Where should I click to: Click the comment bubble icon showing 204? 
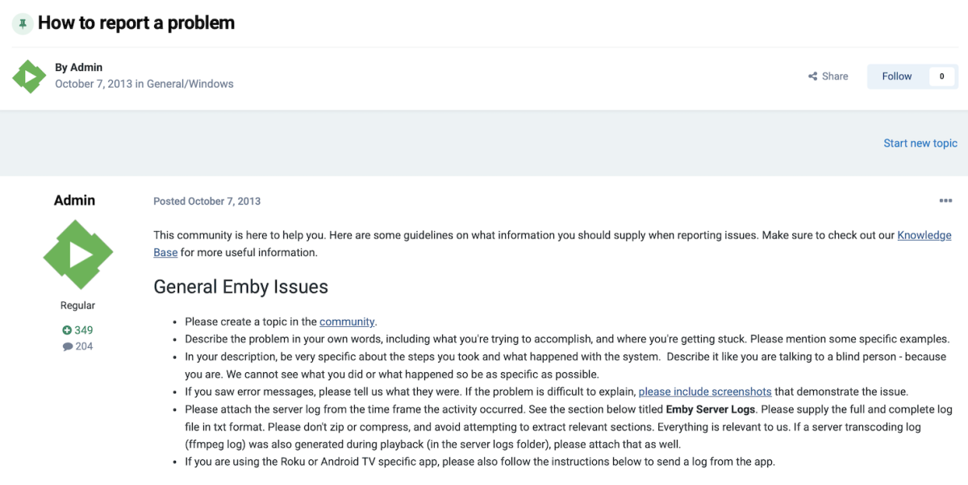[x=69, y=346]
